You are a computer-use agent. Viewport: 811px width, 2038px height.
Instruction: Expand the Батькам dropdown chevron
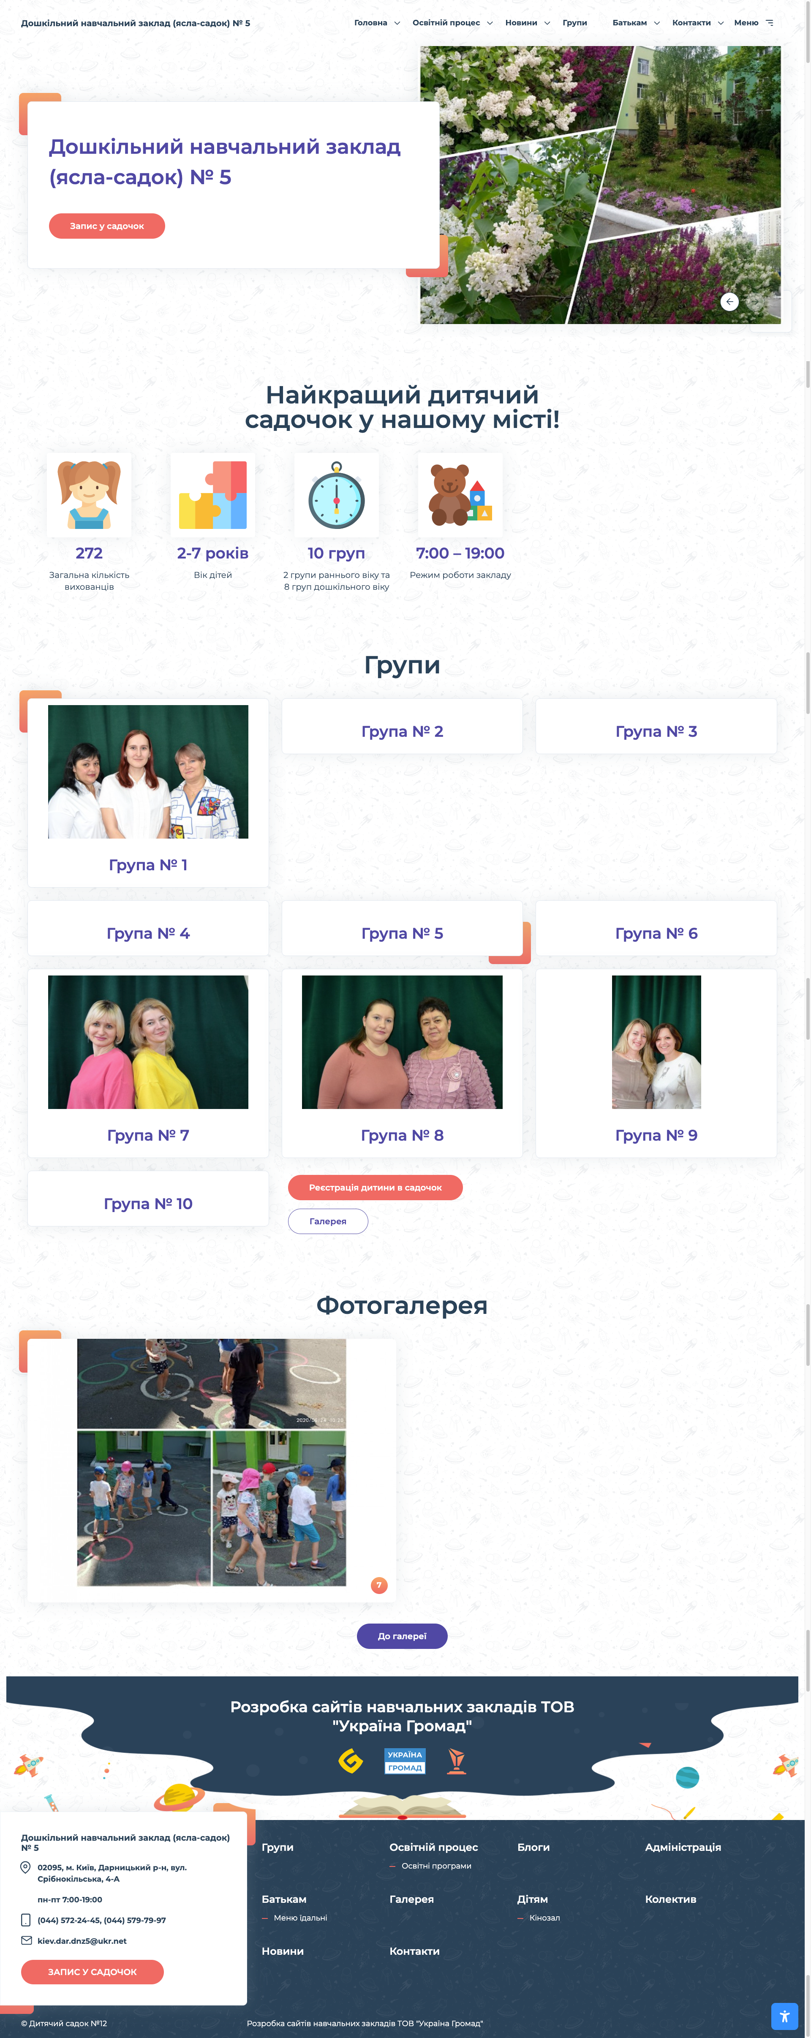click(657, 23)
